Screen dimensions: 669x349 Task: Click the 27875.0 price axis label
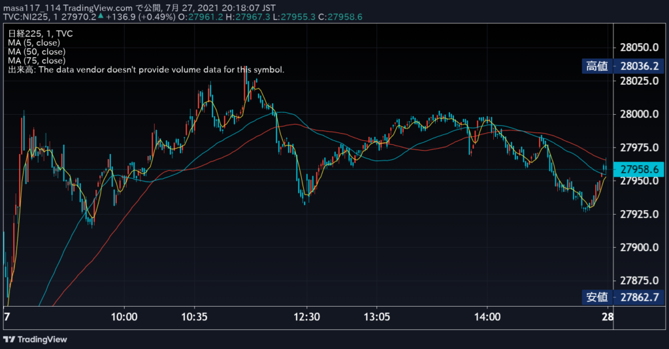pos(639,281)
